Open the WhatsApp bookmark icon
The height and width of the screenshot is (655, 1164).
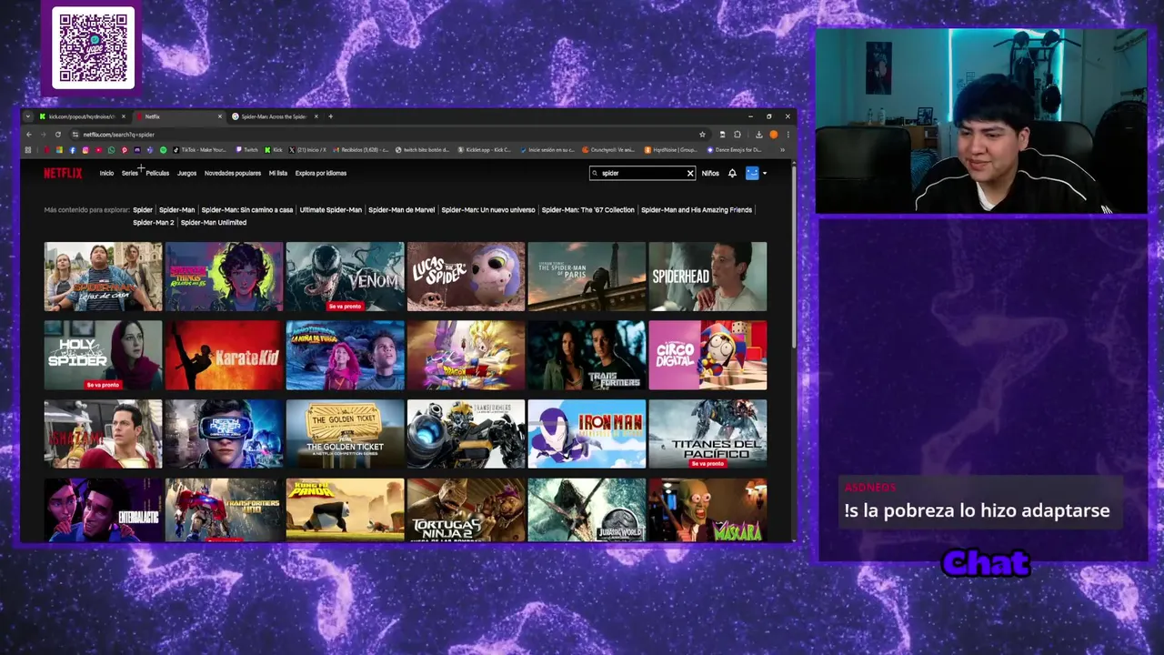[x=111, y=150]
